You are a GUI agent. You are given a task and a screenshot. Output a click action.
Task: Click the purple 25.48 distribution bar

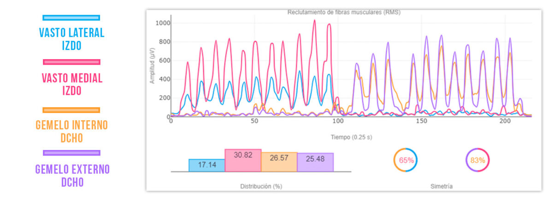click(315, 163)
